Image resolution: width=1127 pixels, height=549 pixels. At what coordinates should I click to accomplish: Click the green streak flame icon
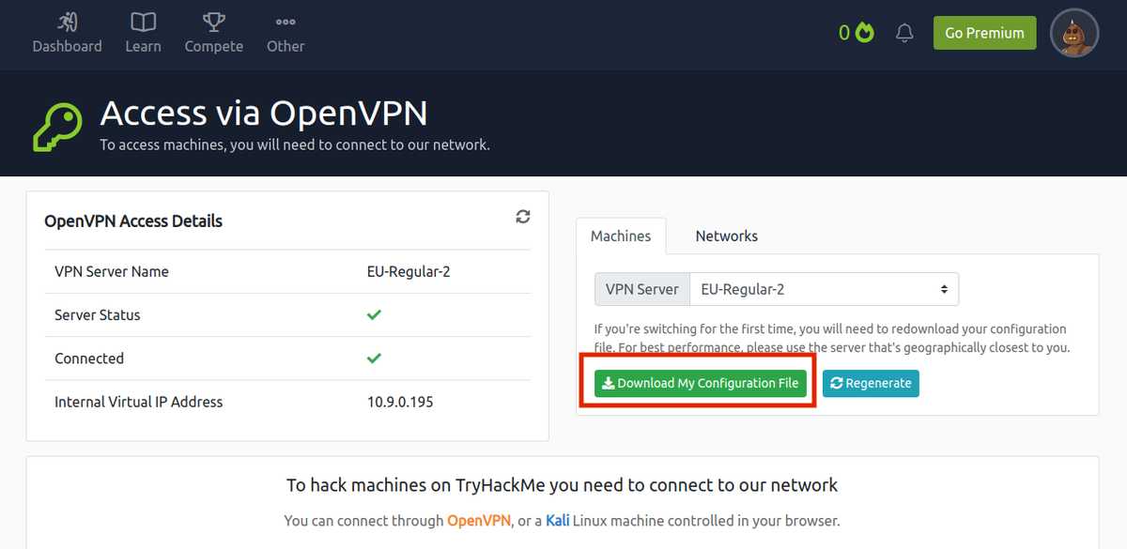point(865,33)
